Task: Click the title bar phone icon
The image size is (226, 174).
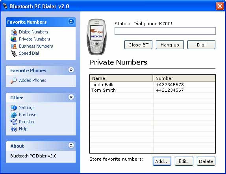Action: coord(5,6)
